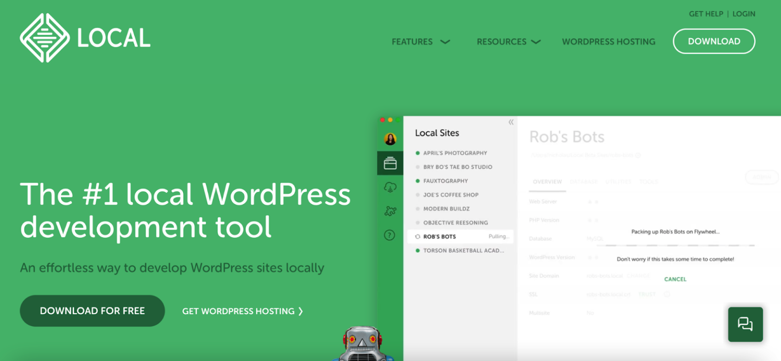Click the Download For Free button
The height and width of the screenshot is (361, 781).
(x=92, y=311)
